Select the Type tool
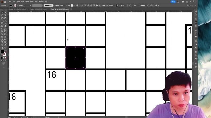Screen dimensions: 211x118 point(2,20)
